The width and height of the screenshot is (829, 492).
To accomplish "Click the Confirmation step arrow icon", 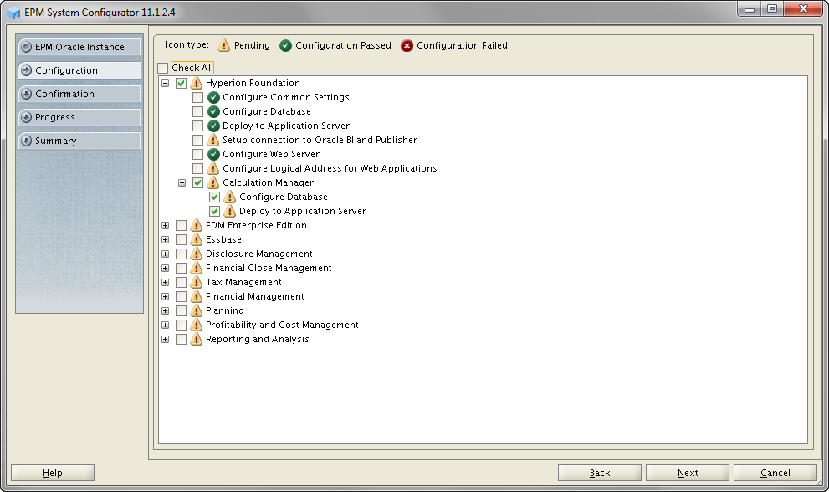I will point(27,95).
